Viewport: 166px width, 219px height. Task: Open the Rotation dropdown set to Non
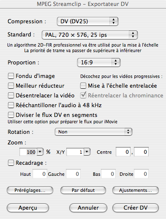click(x=93, y=132)
